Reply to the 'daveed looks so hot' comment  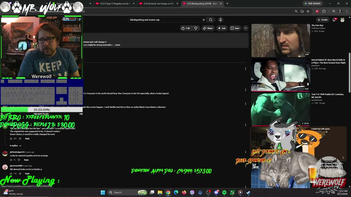click(x=27, y=173)
